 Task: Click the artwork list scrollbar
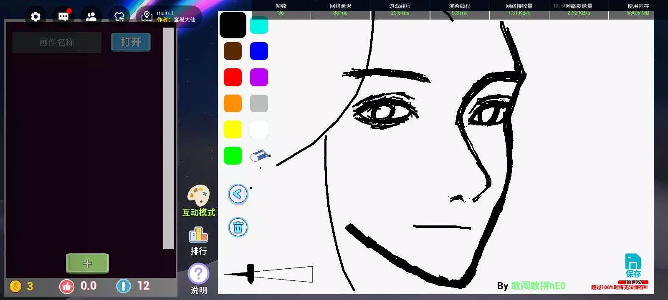[169, 138]
